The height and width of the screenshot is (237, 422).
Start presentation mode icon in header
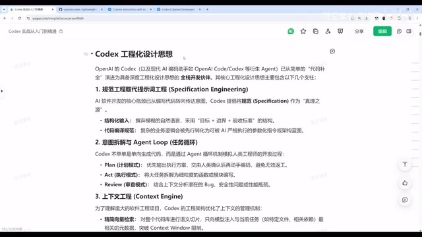[x=340, y=31]
